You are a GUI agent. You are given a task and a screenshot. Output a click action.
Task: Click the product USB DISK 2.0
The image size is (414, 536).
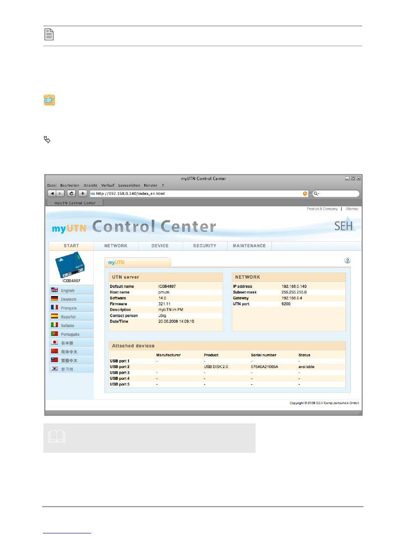(x=215, y=367)
